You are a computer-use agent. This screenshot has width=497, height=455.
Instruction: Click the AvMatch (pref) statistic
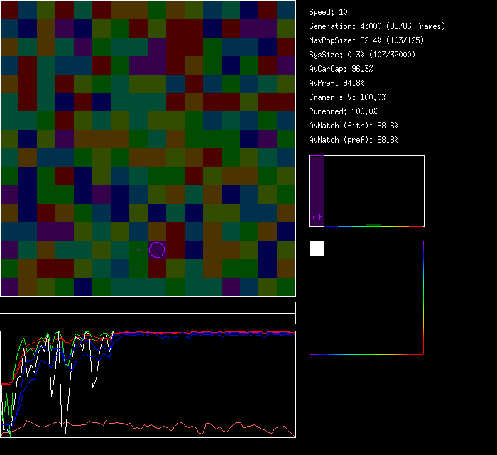(x=354, y=140)
